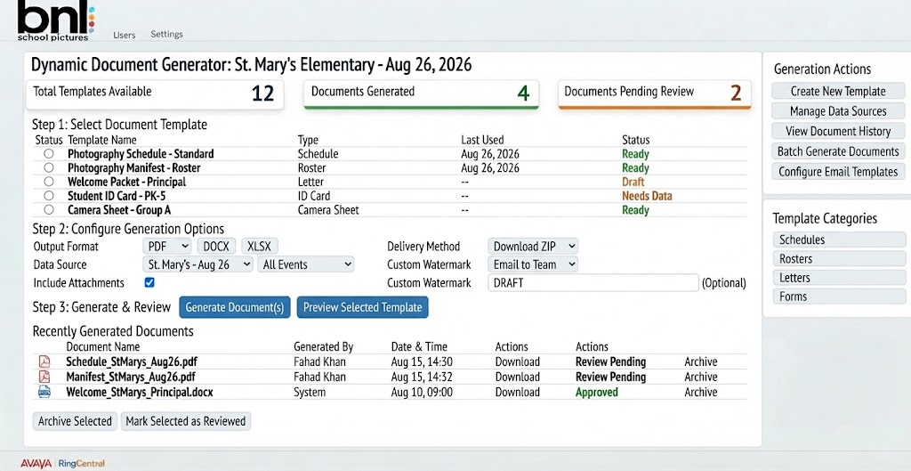Click the Camera Sheet type cell
Image resolution: width=911 pixels, height=471 pixels.
pyautogui.click(x=328, y=210)
